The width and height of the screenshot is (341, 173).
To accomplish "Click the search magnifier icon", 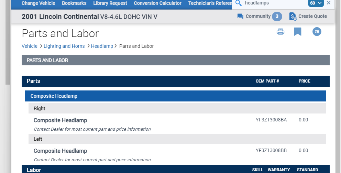I will tap(239, 3).
